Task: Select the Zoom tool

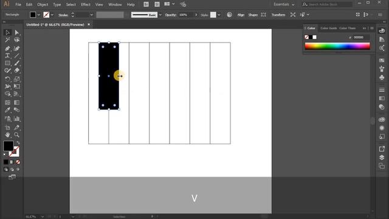Action: coord(16,135)
